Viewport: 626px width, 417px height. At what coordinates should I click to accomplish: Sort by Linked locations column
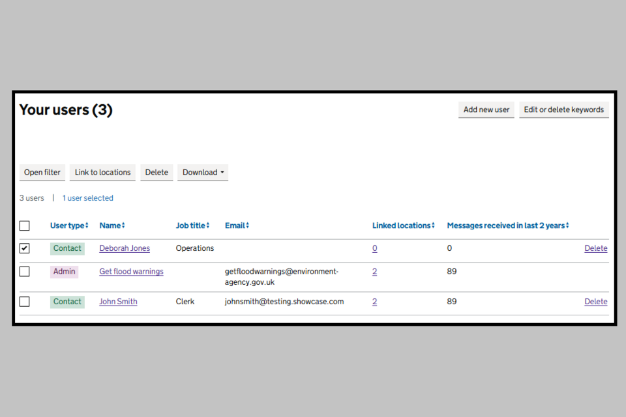[403, 225]
